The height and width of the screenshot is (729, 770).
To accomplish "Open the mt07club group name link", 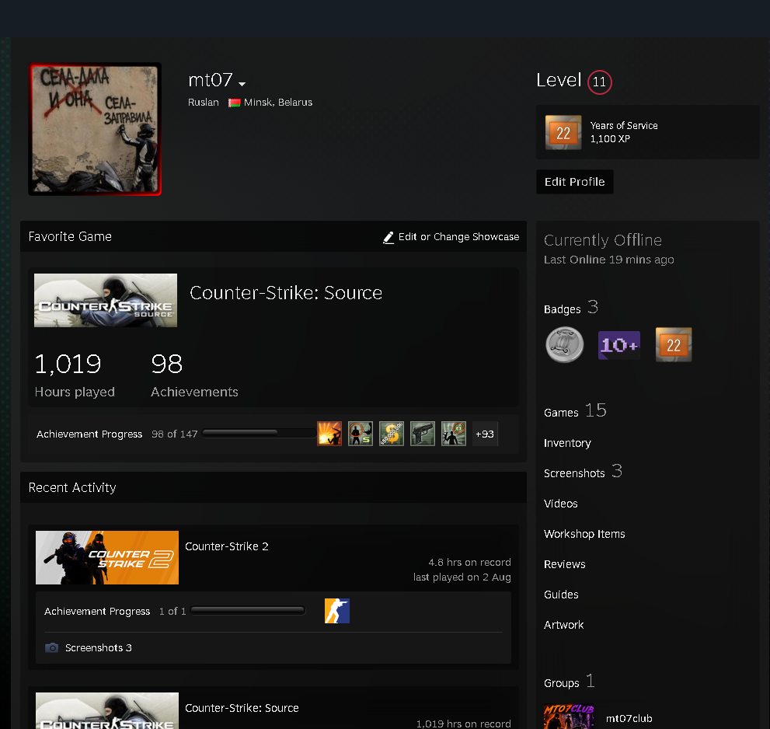I will 629,719.
